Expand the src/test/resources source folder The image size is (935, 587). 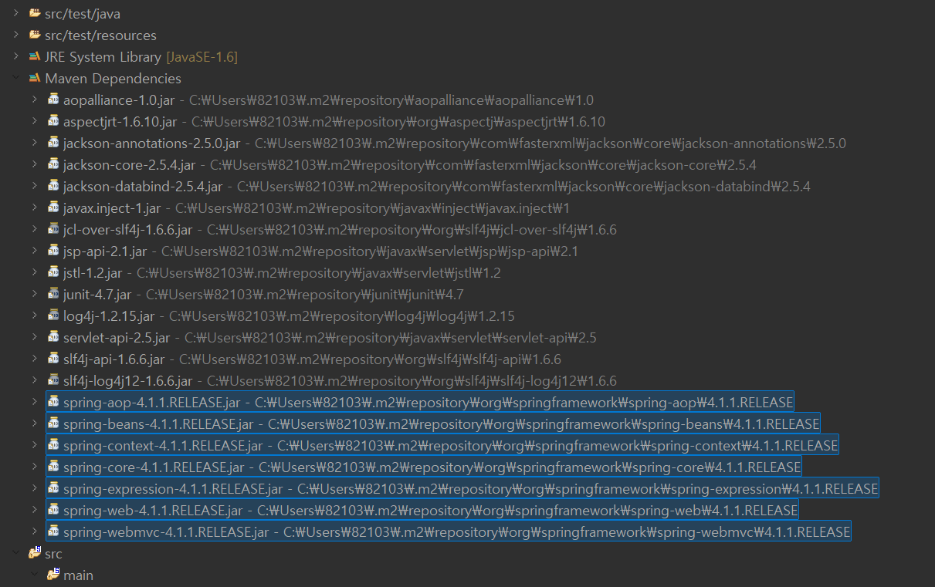click(x=15, y=35)
